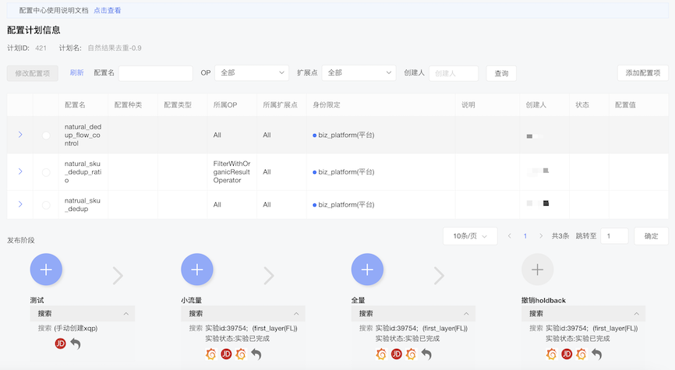Click the plus button above 测试 stage
The width and height of the screenshot is (675, 370).
[46, 270]
